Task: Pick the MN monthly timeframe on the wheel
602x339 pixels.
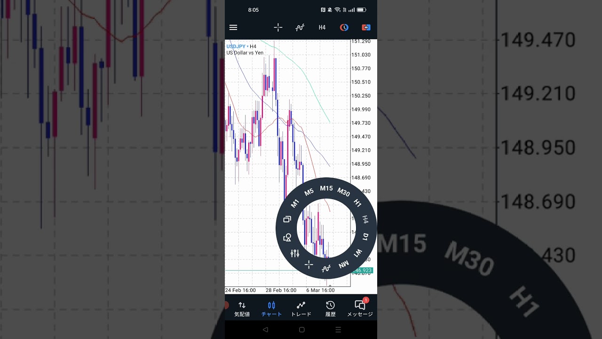Action: click(344, 264)
